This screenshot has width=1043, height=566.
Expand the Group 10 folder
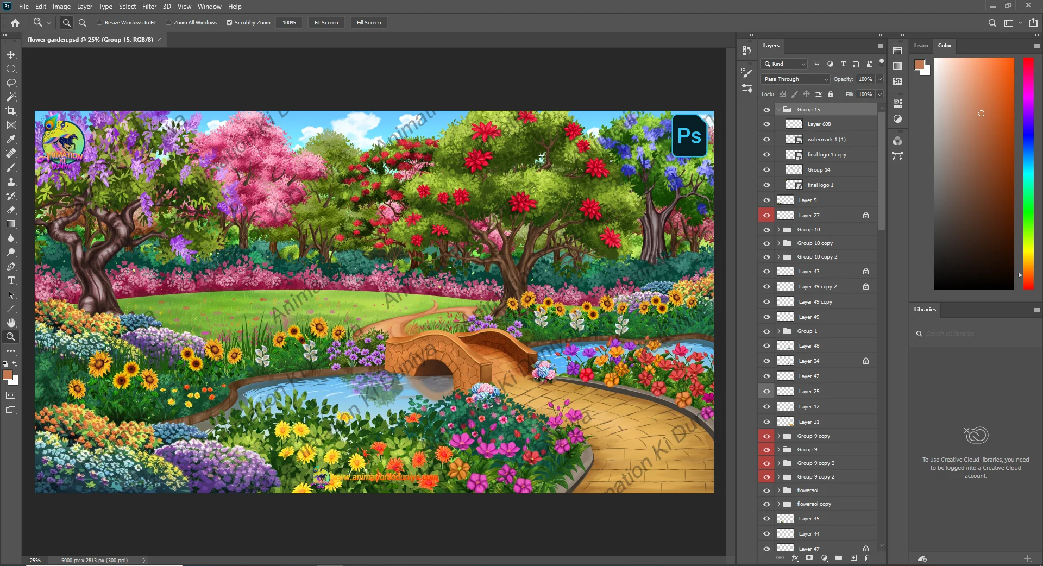click(778, 230)
